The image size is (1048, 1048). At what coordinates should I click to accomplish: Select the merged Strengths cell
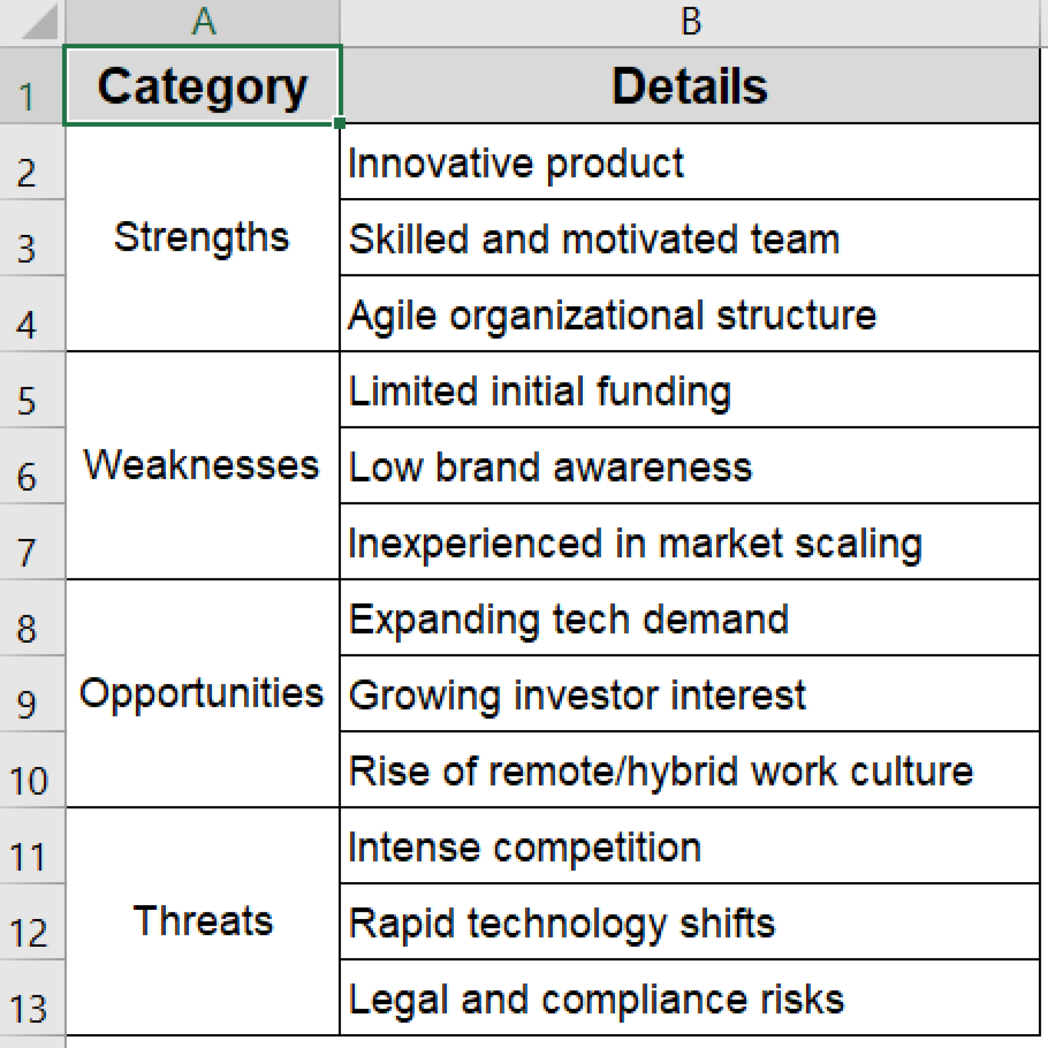[x=202, y=237]
